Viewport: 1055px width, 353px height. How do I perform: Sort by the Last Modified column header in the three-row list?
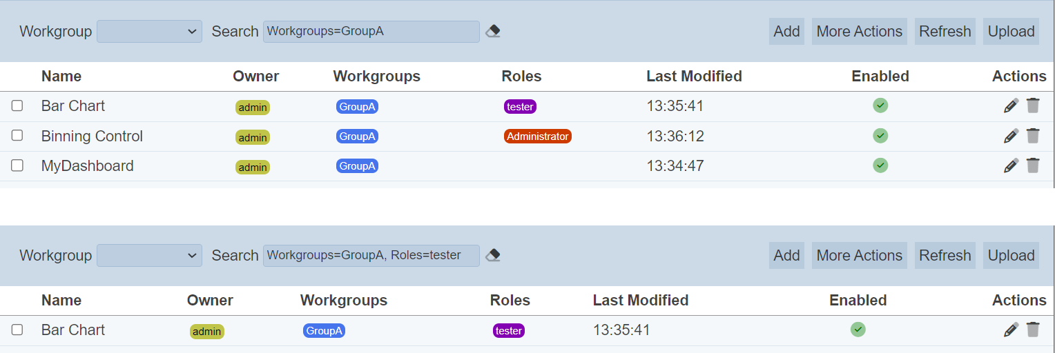pyautogui.click(x=694, y=76)
